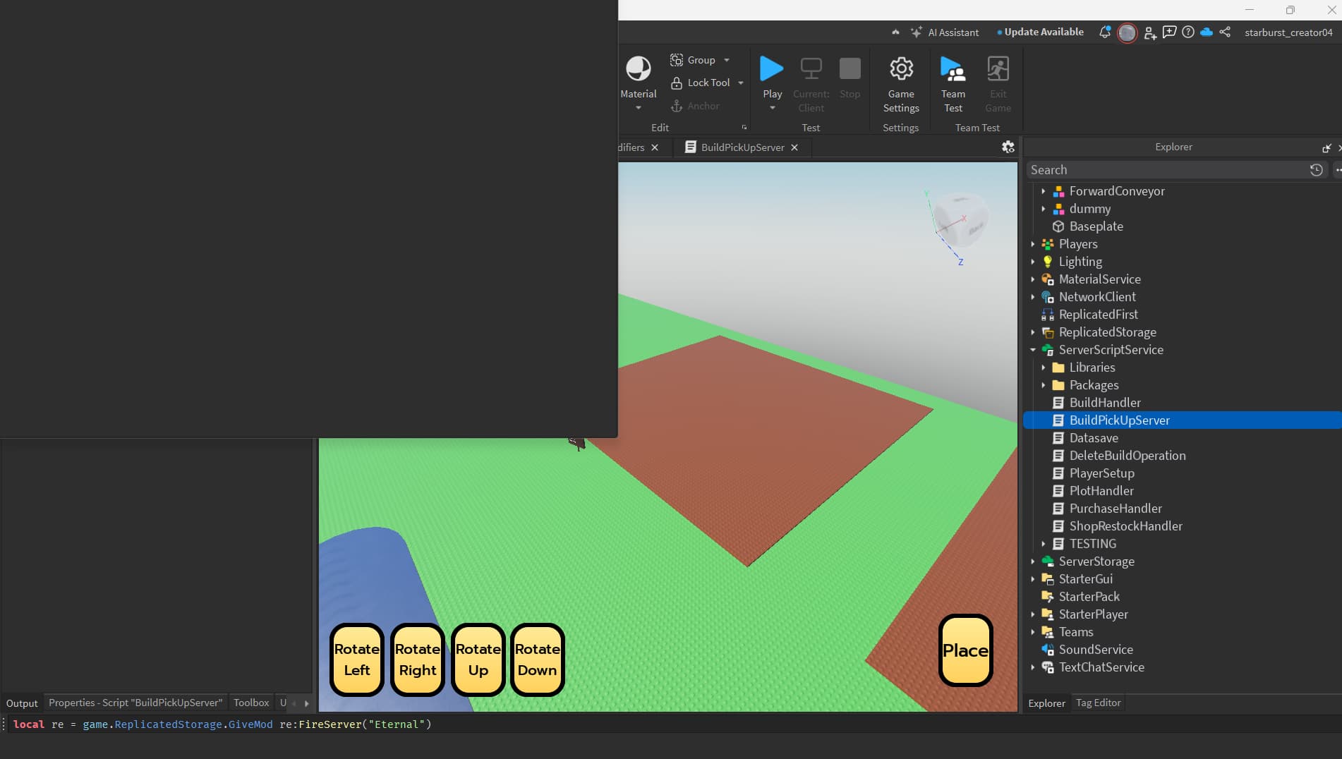Switch to the Tag Editor tab

pyautogui.click(x=1099, y=703)
